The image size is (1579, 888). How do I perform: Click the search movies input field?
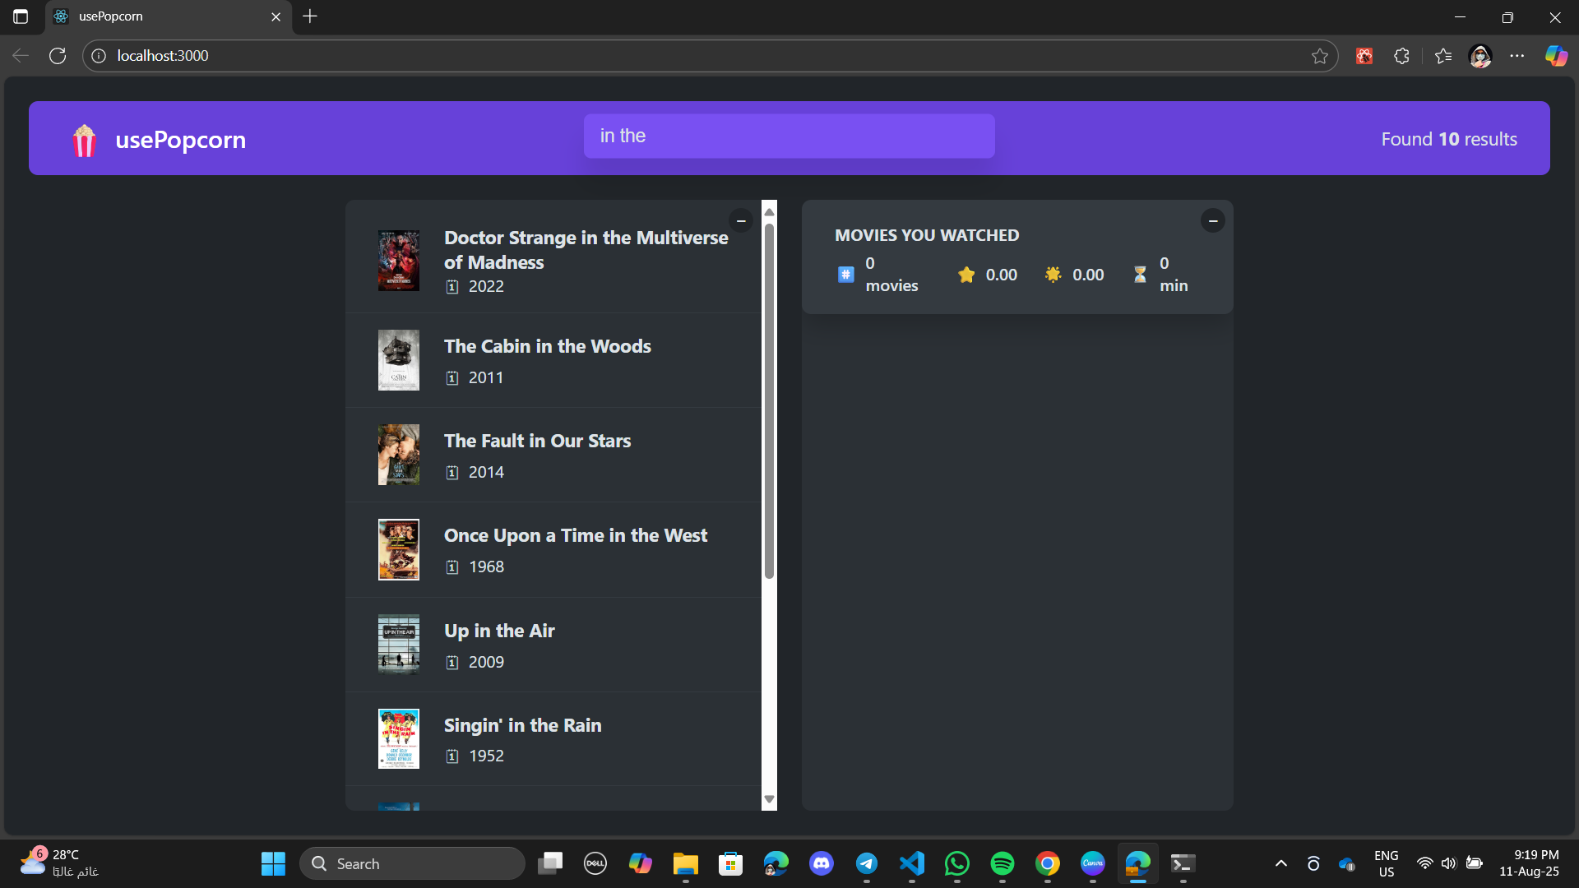(x=789, y=136)
